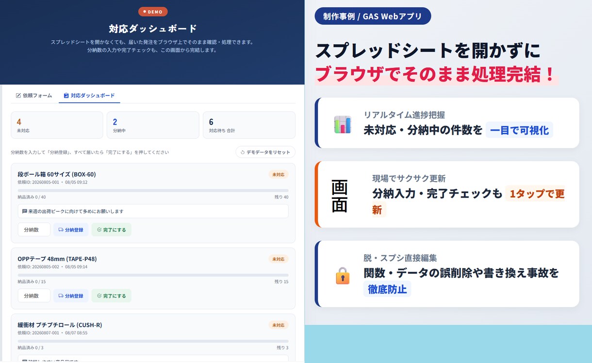Click the reset icon in デモデータをリセット
592x363 pixels.
point(243,152)
